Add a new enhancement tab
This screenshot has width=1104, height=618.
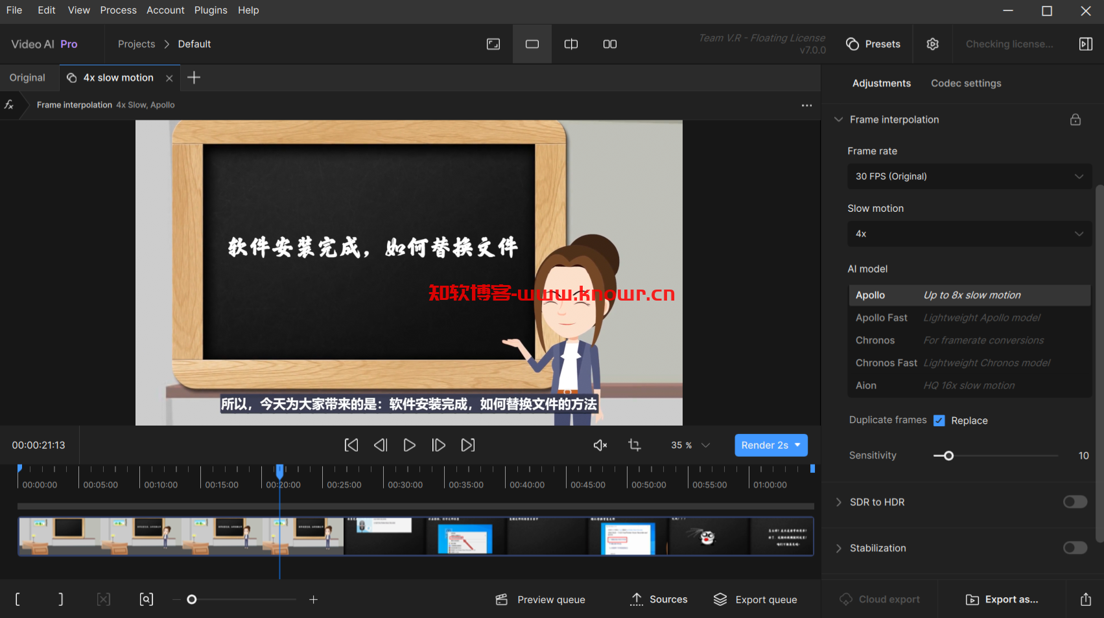coord(194,78)
